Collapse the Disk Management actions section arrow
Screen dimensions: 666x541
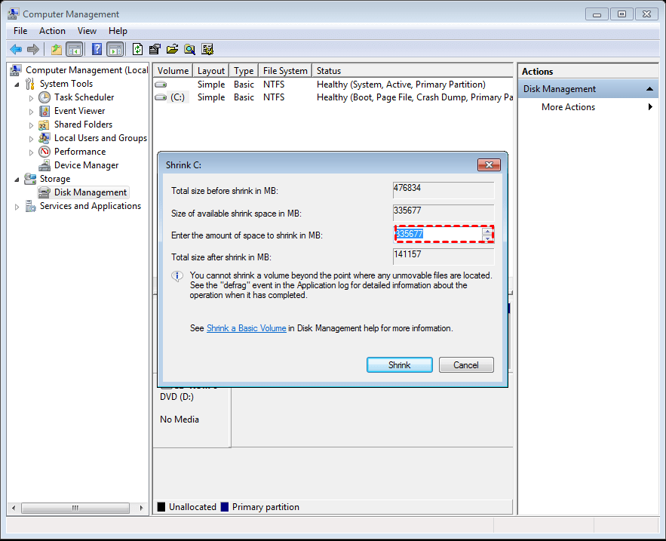pyautogui.click(x=649, y=89)
